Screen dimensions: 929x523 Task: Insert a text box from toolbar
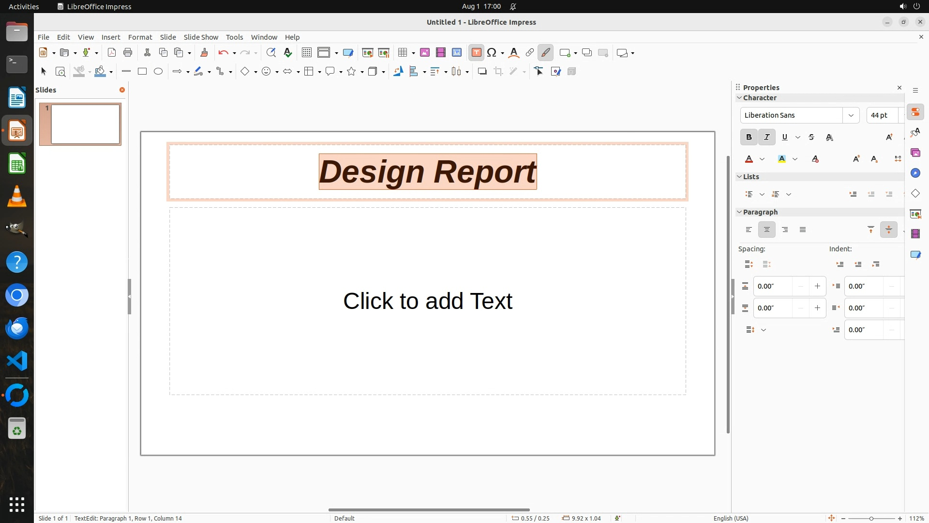tap(476, 53)
